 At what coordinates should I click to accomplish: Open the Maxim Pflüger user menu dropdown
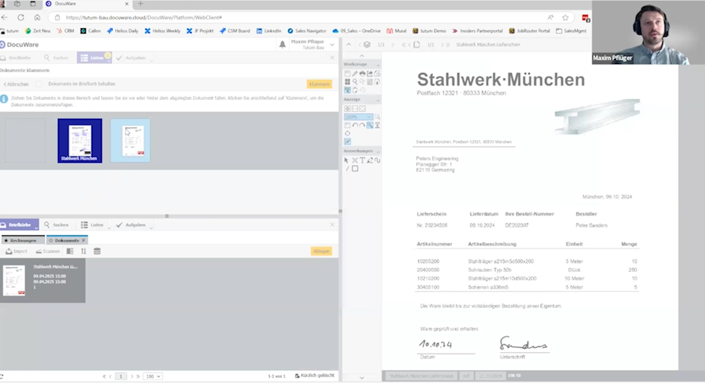pyautogui.click(x=332, y=45)
